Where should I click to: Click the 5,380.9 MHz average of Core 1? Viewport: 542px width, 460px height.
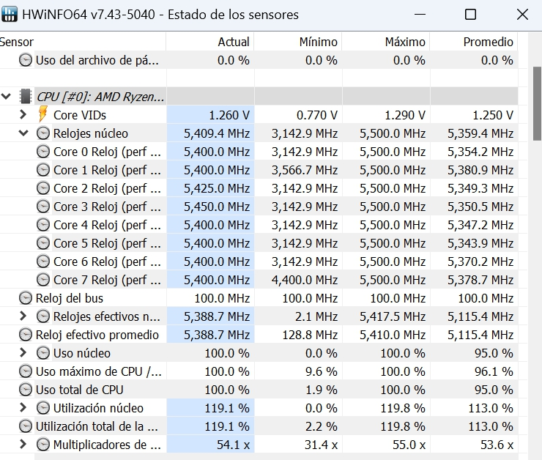coord(480,170)
